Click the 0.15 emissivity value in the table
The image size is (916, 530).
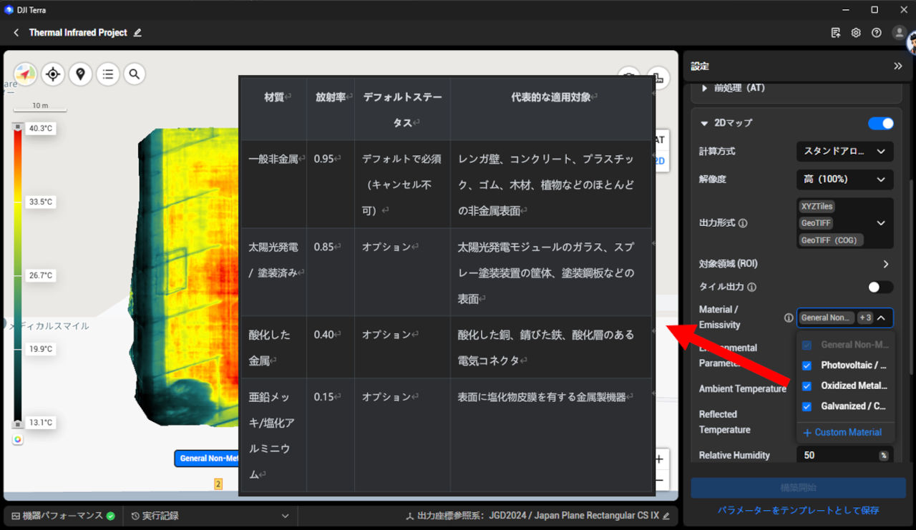[x=324, y=397]
